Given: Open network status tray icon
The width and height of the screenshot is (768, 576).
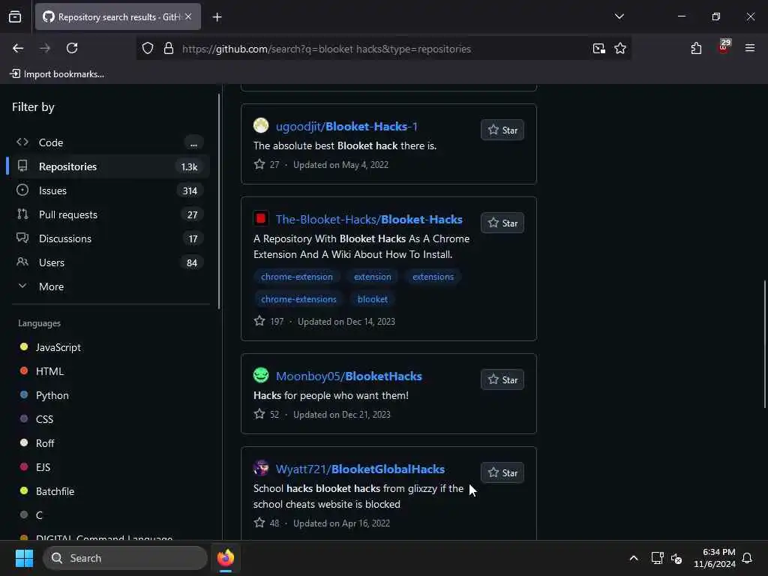Looking at the screenshot, I should click(657, 558).
